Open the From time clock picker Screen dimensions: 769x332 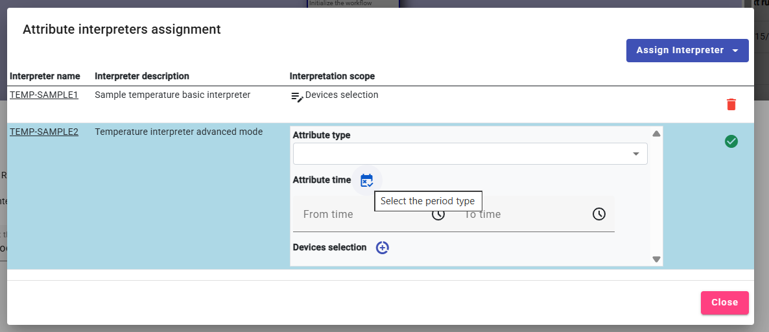tap(438, 214)
